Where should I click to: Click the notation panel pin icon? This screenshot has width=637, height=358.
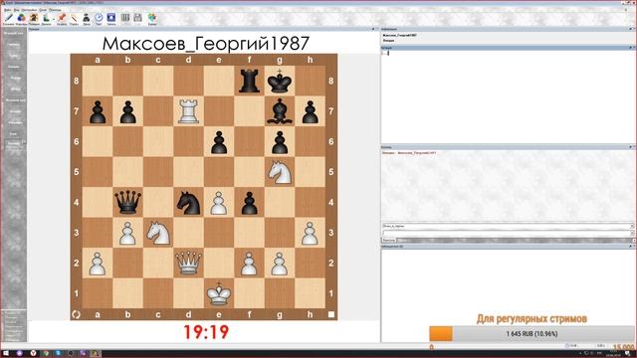coord(630,48)
